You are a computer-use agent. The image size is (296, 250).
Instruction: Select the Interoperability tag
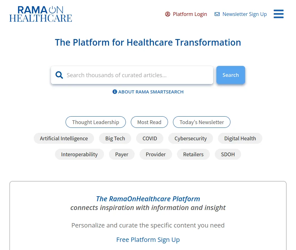tap(79, 154)
